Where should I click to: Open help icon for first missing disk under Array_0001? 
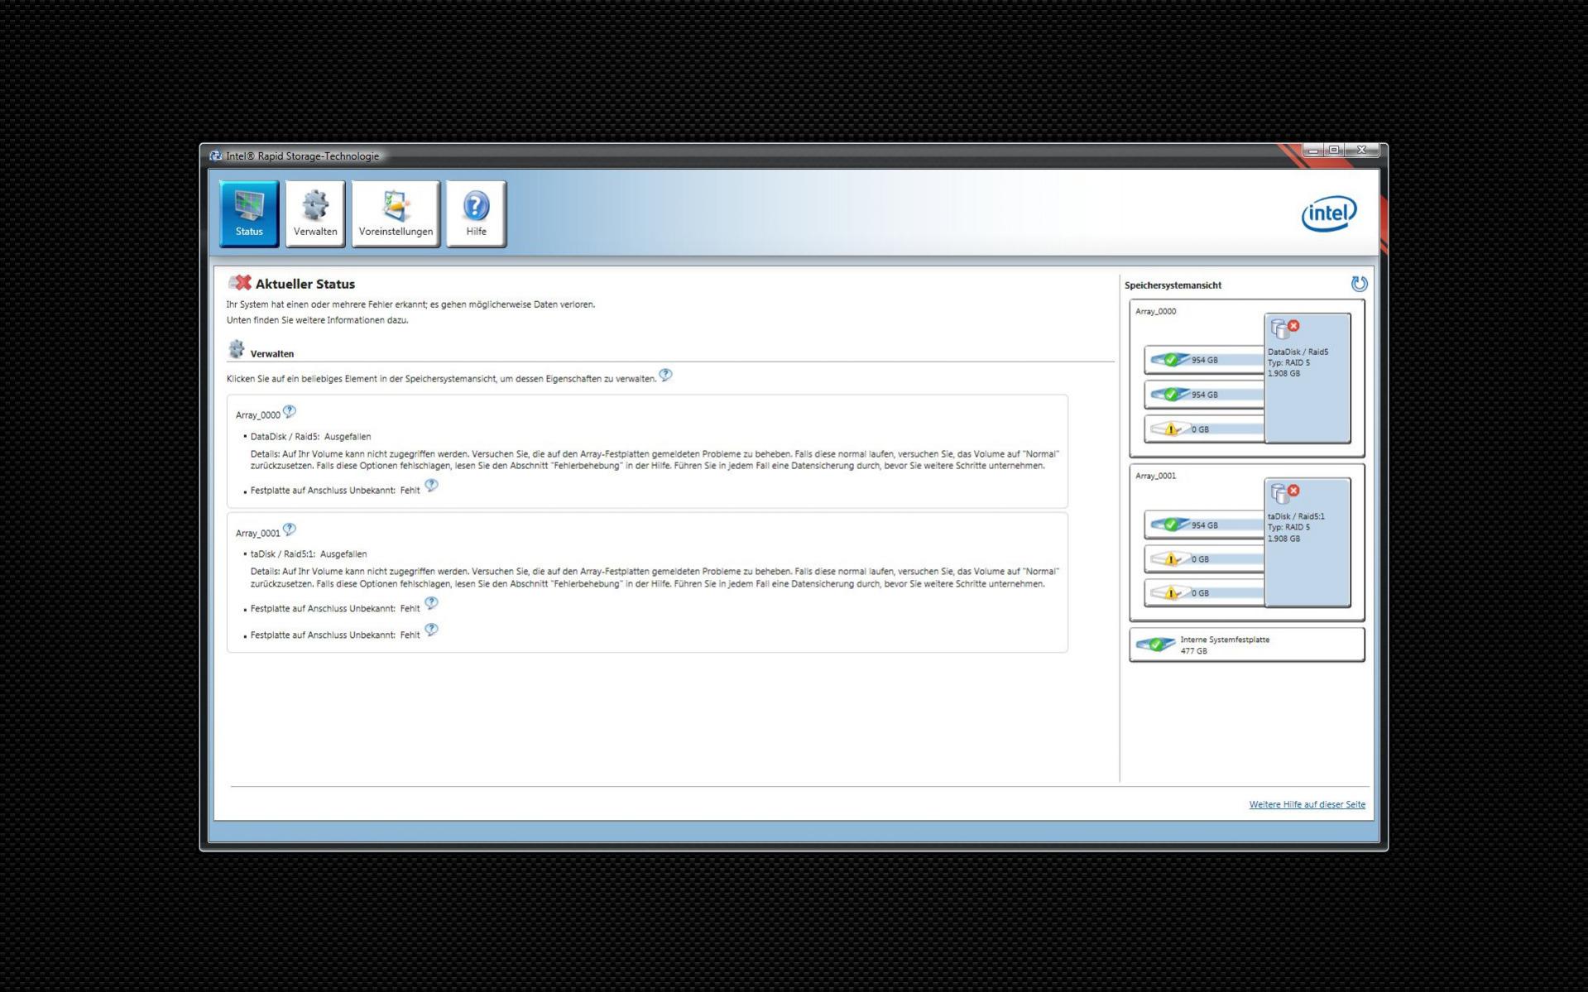431,604
